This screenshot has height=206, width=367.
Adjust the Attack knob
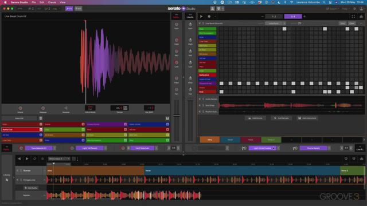tap(21, 108)
